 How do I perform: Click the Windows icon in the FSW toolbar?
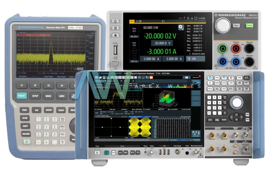coord(96,77)
